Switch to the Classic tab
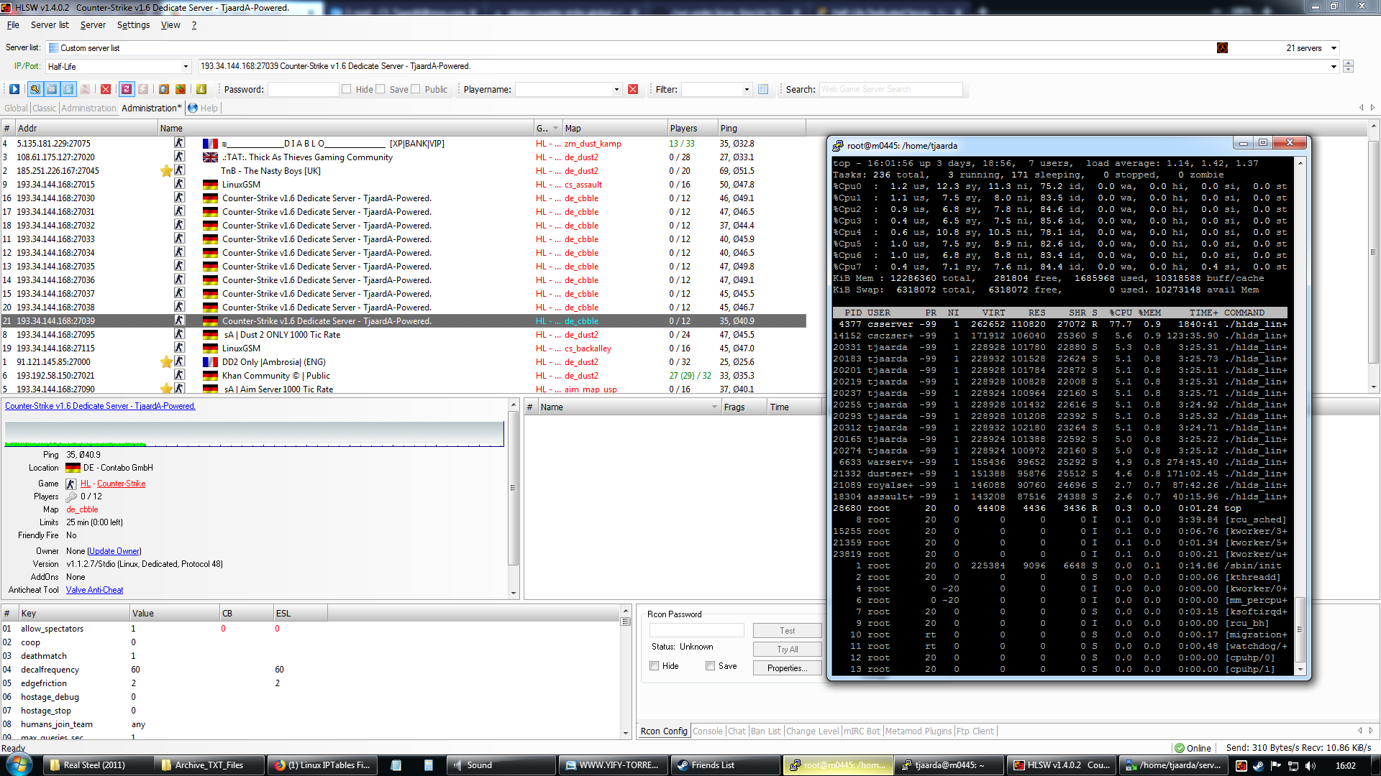Viewport: 1381px width, 776px height. click(x=44, y=108)
